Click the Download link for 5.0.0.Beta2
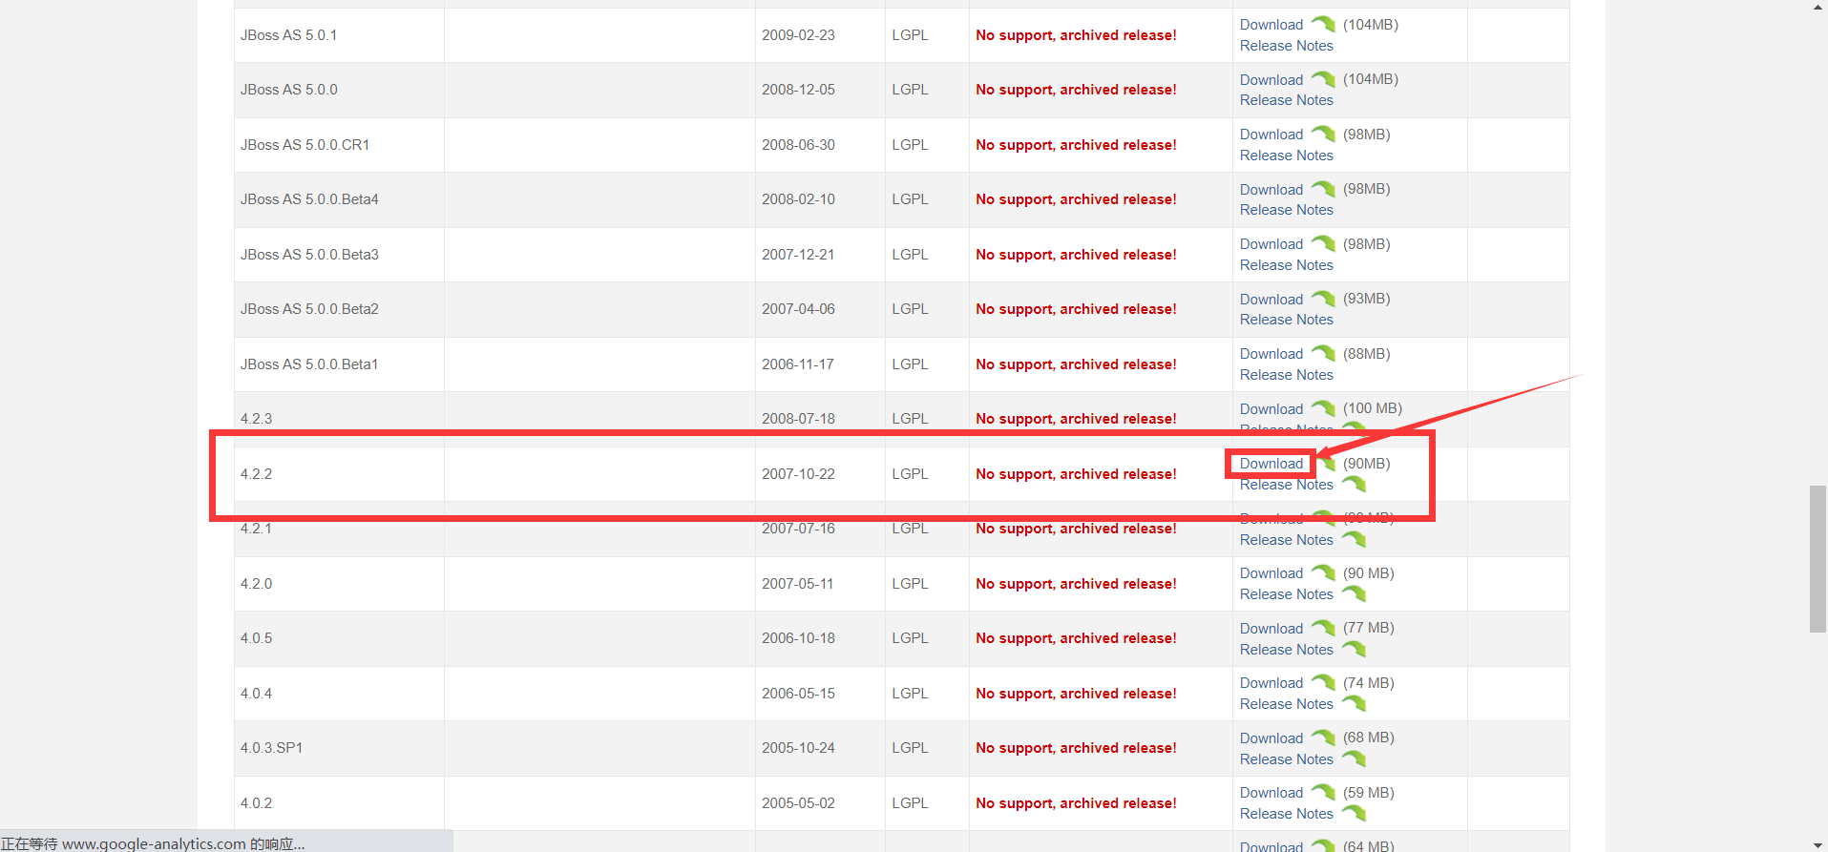1828x852 pixels. coord(1271,300)
